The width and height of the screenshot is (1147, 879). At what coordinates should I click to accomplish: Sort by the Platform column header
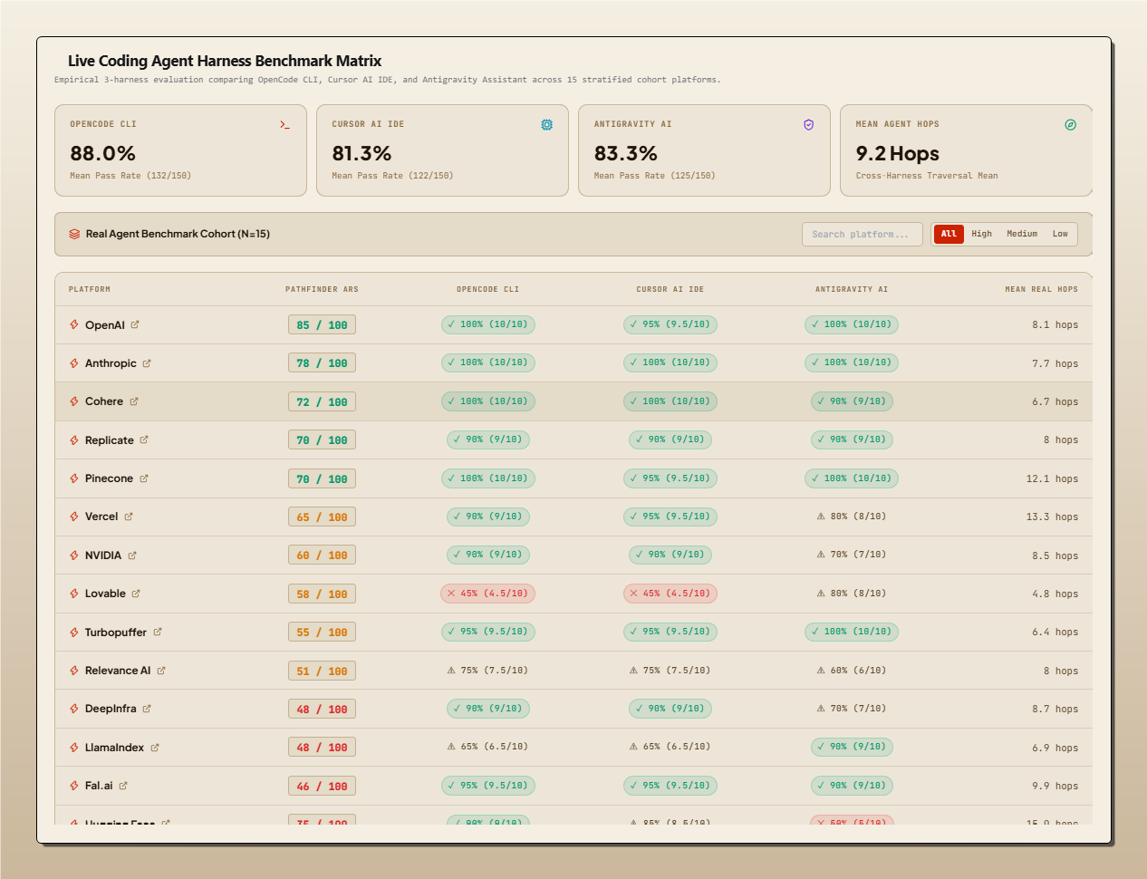90,289
